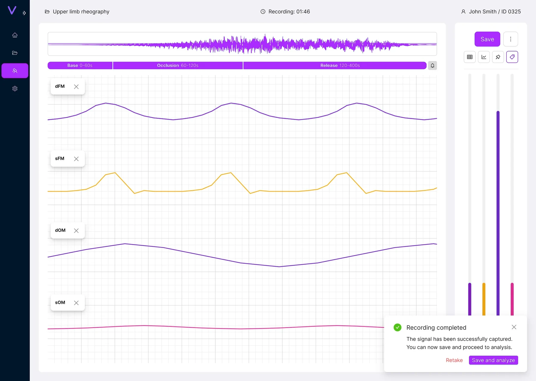The image size is (536, 381).
Task: Remove the sOM channel label
Action: [x=76, y=303]
